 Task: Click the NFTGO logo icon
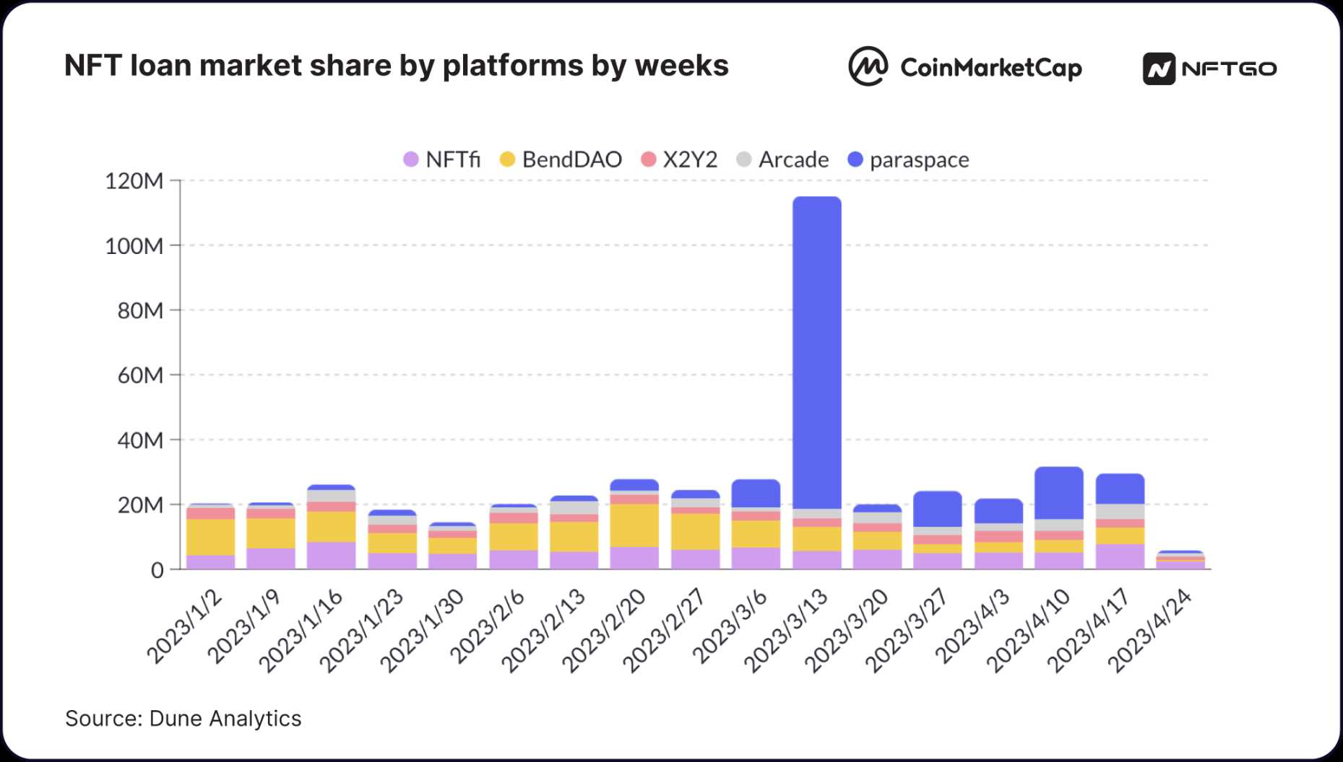tap(1159, 69)
